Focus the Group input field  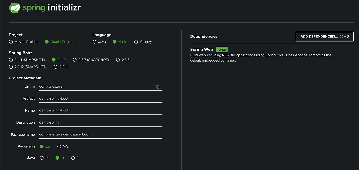[101, 87]
